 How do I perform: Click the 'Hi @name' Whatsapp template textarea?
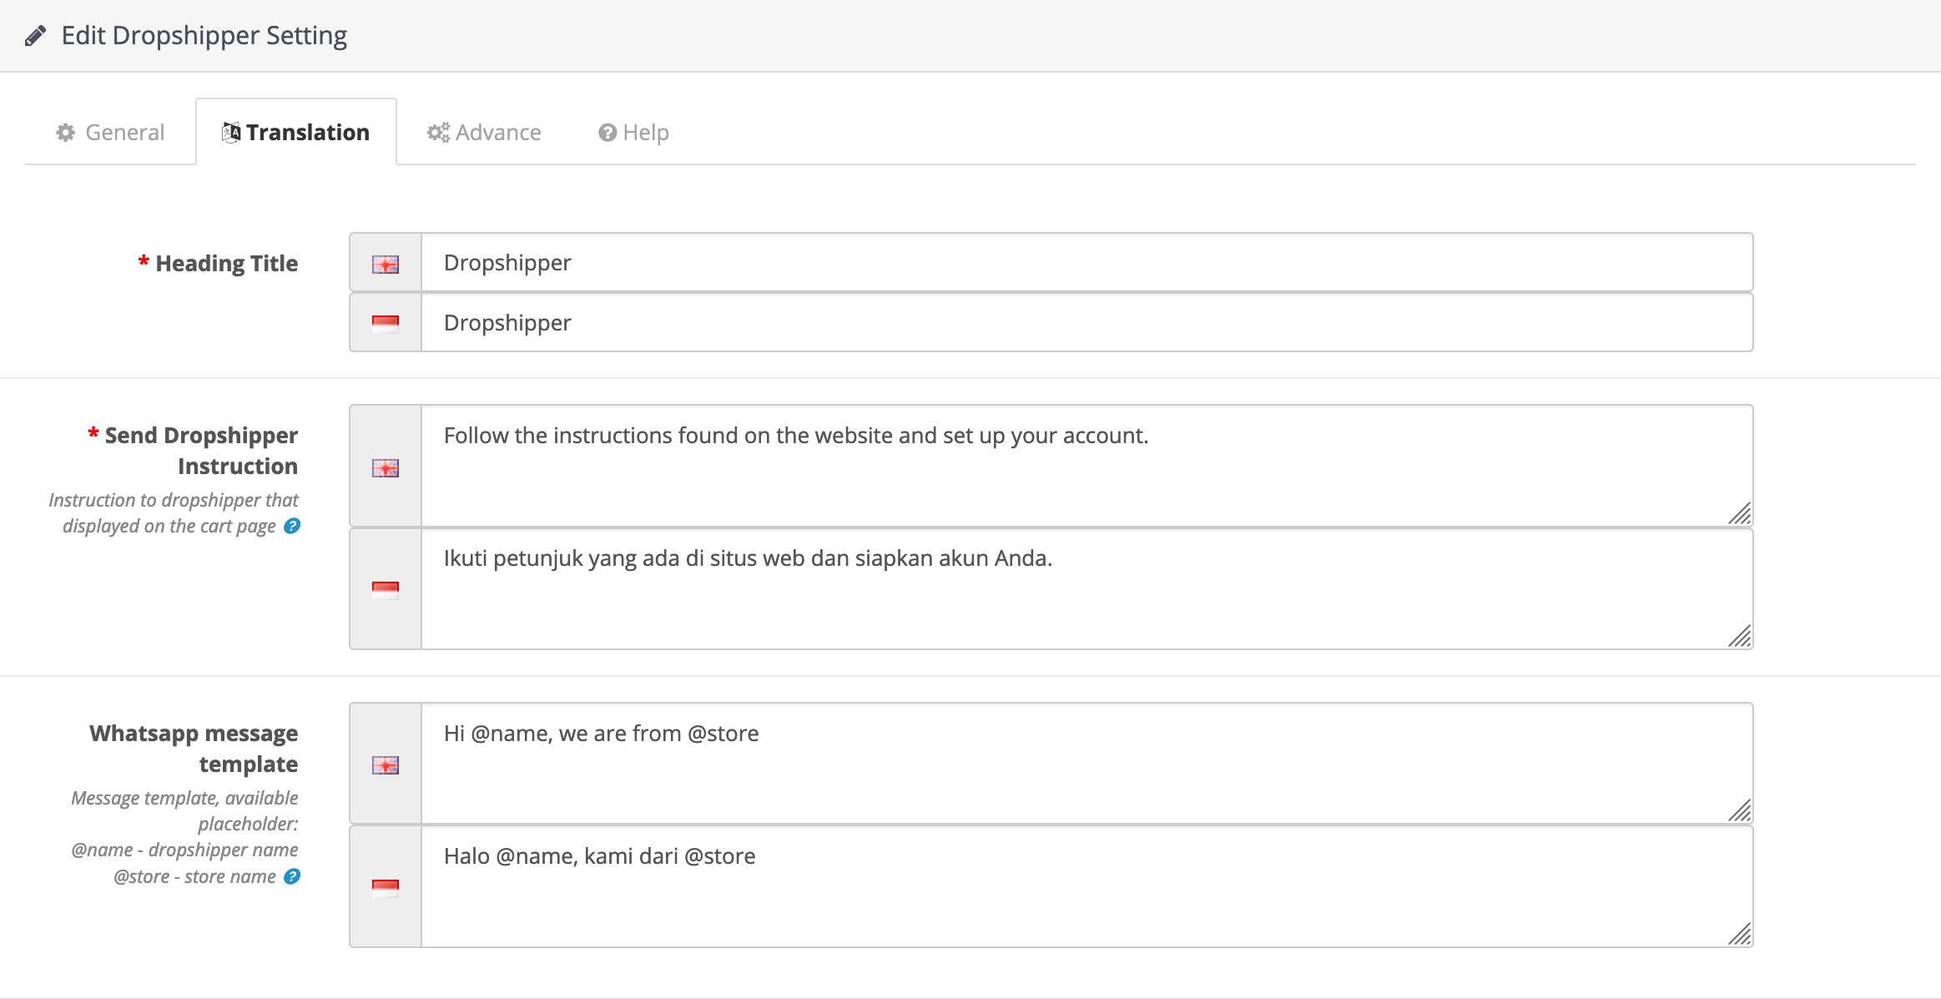[x=1085, y=764]
